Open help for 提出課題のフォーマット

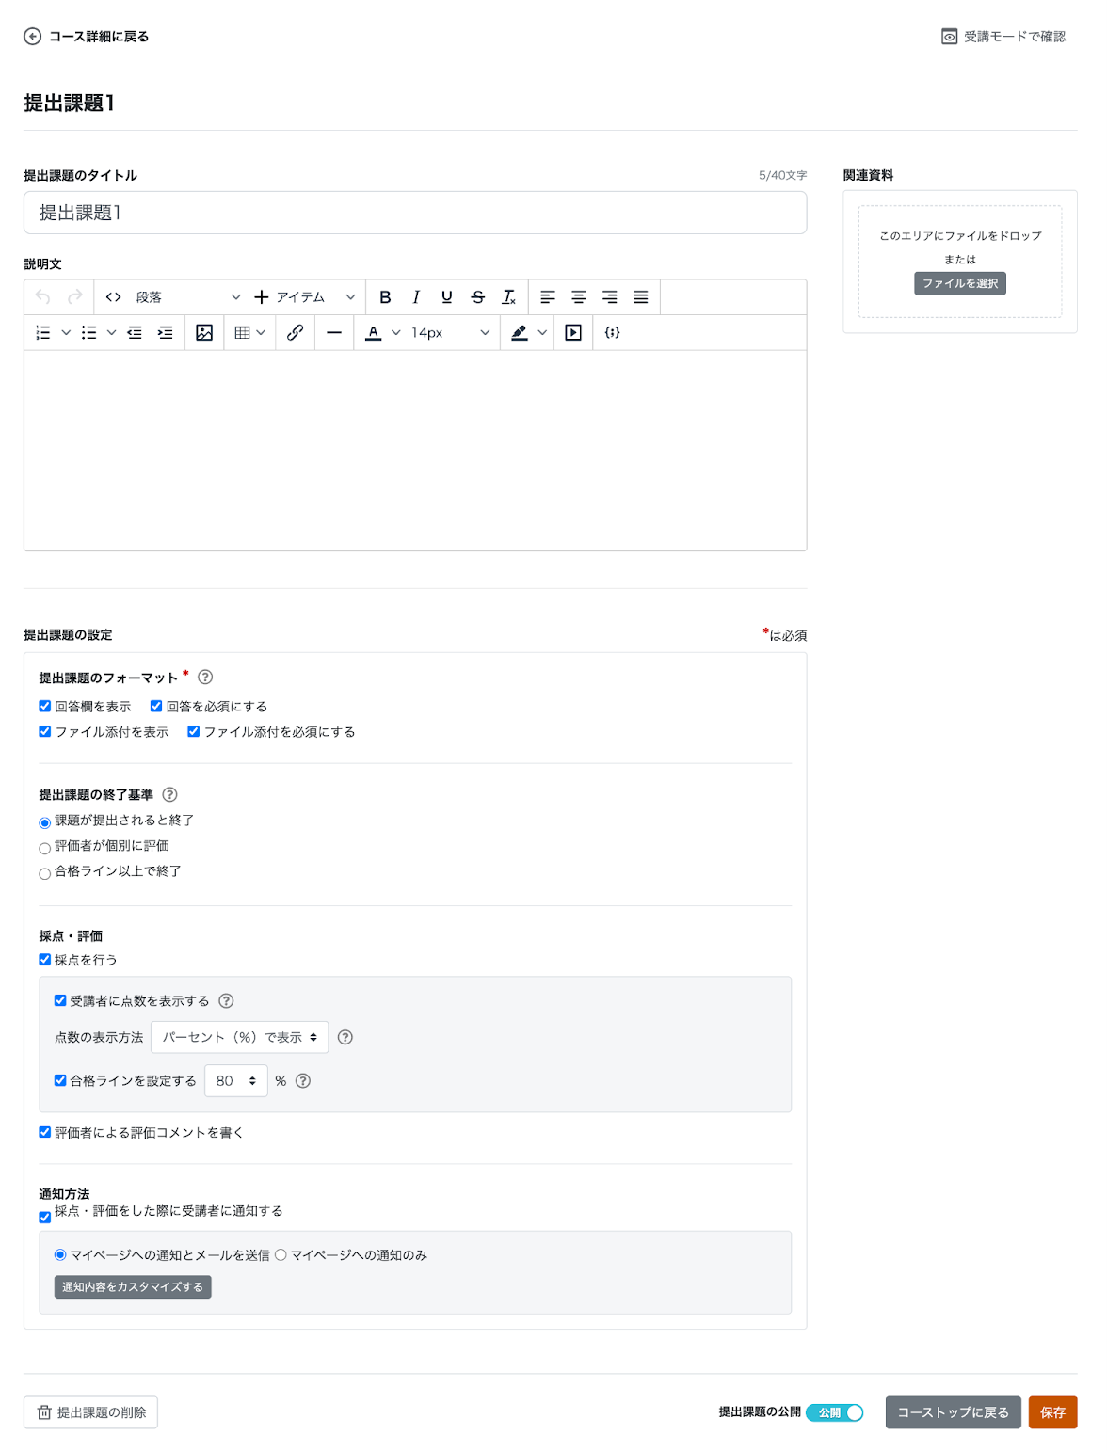(205, 678)
